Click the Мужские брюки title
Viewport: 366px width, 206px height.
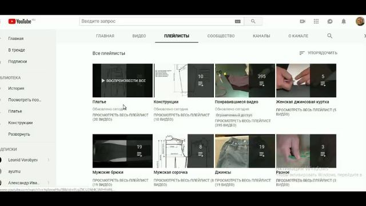pos(108,172)
